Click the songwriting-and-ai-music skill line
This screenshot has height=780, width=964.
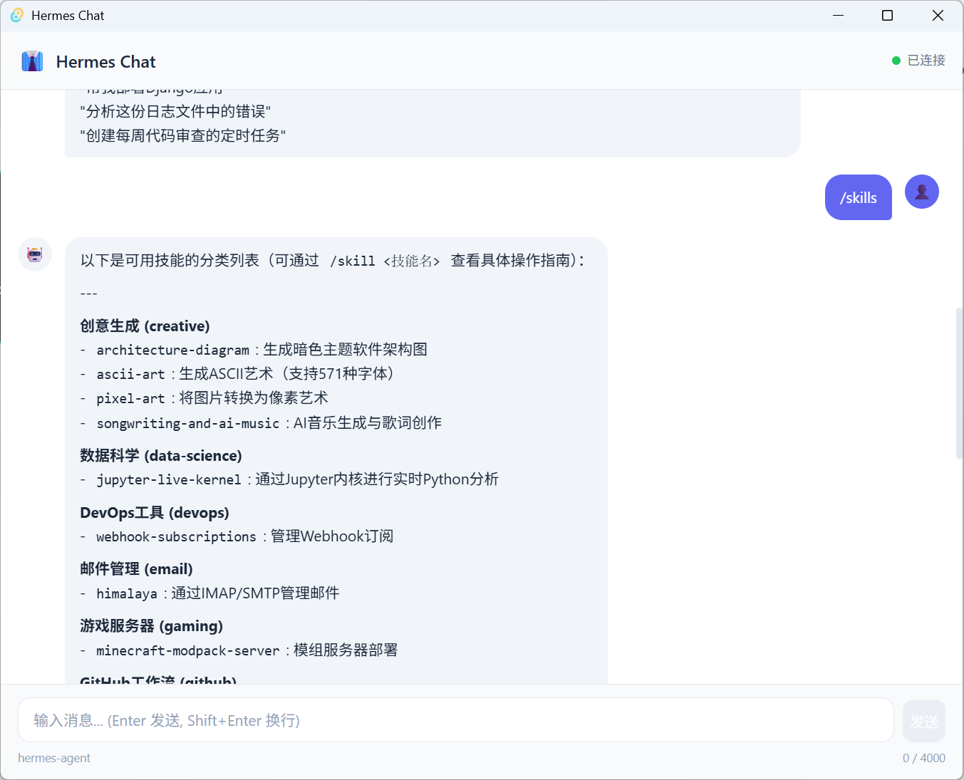[261, 423]
